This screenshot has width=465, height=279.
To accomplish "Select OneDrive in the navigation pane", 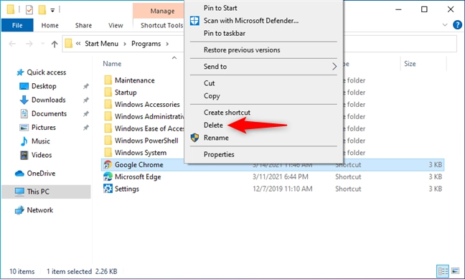I will 41,174.
